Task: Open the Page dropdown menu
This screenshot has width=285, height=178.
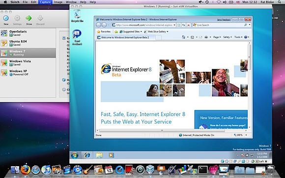Action: click(217, 37)
